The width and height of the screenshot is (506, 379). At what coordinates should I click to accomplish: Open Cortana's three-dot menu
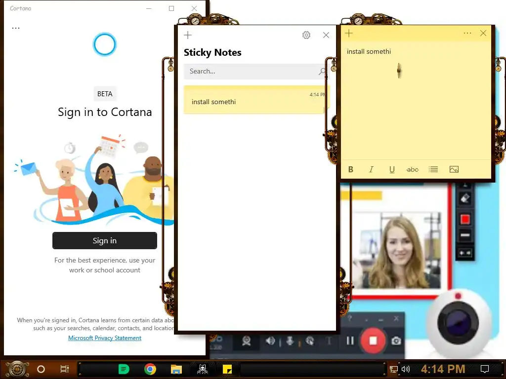pyautogui.click(x=16, y=28)
